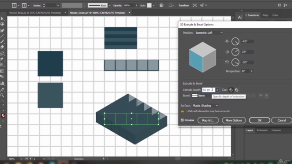Select the Column Graph tool

click(x=2, y=83)
